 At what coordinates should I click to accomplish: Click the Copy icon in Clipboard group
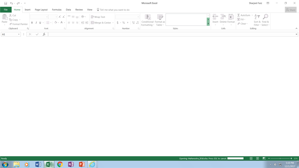coord(11,20)
